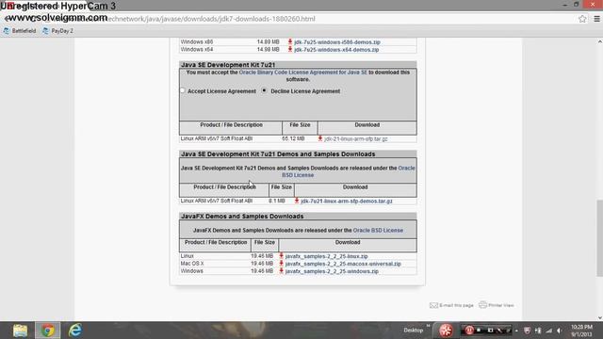The image size is (603, 339).
Task: Open the Battlefield bookmark
Action: click(20, 31)
